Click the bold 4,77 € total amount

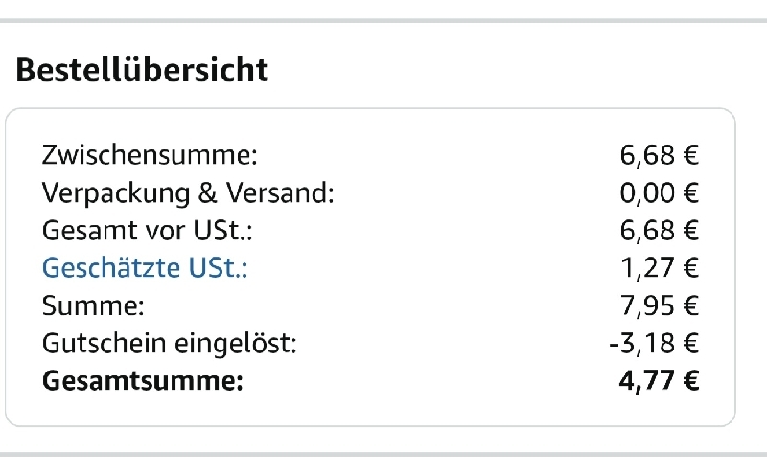pyautogui.click(x=660, y=382)
